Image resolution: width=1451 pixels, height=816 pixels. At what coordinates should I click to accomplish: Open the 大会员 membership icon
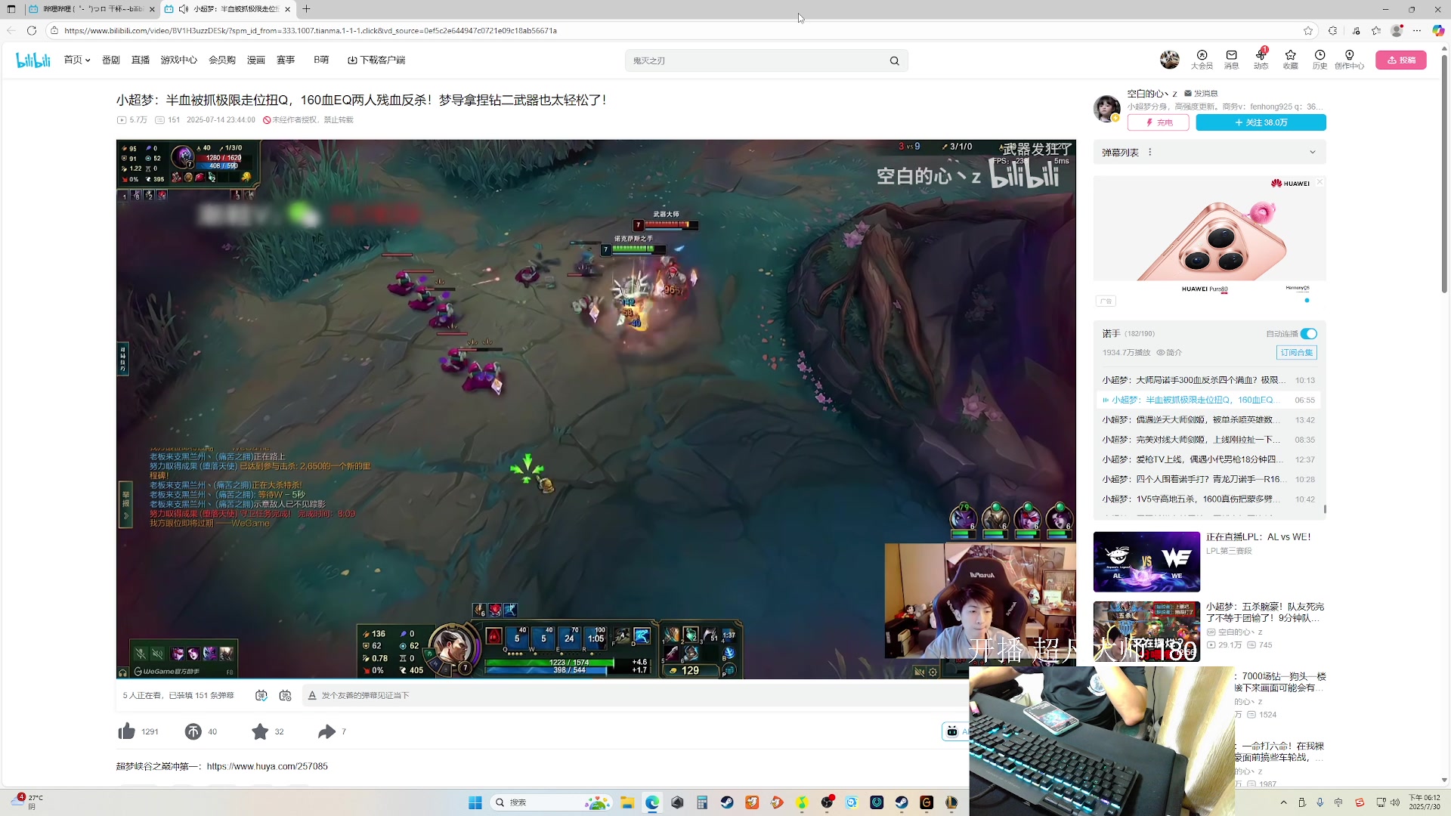click(x=1202, y=59)
